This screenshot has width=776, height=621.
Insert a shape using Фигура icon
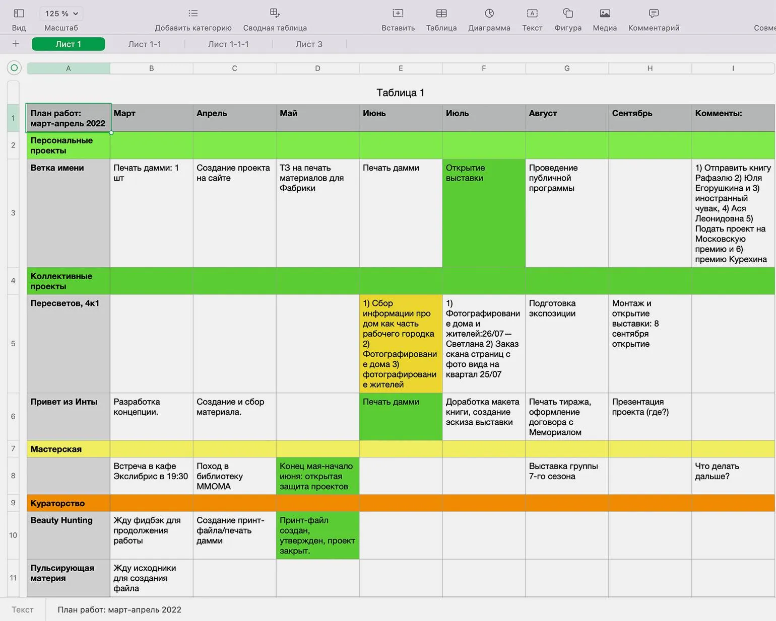click(x=568, y=14)
